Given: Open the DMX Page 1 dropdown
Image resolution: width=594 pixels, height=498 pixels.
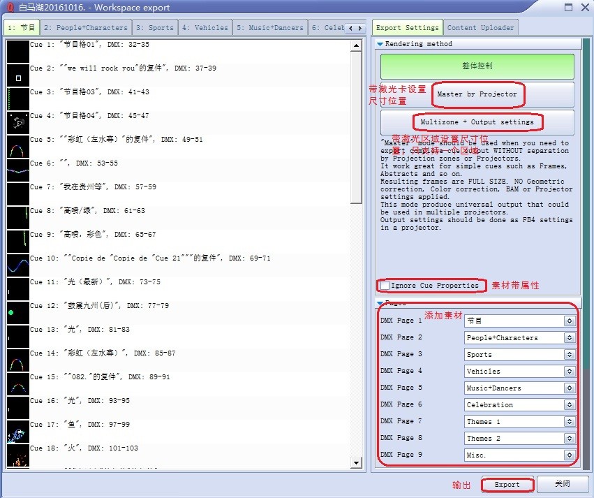Looking at the screenshot, I should point(570,321).
